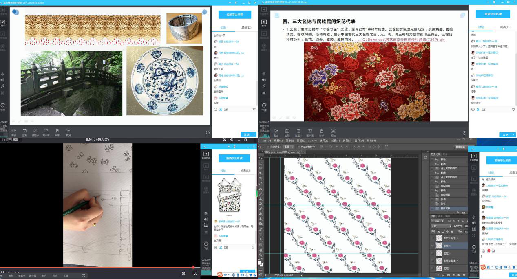Click the video progress bar red playhead
Image resolution: width=517 pixels, height=279 pixels.
[x=193, y=268]
